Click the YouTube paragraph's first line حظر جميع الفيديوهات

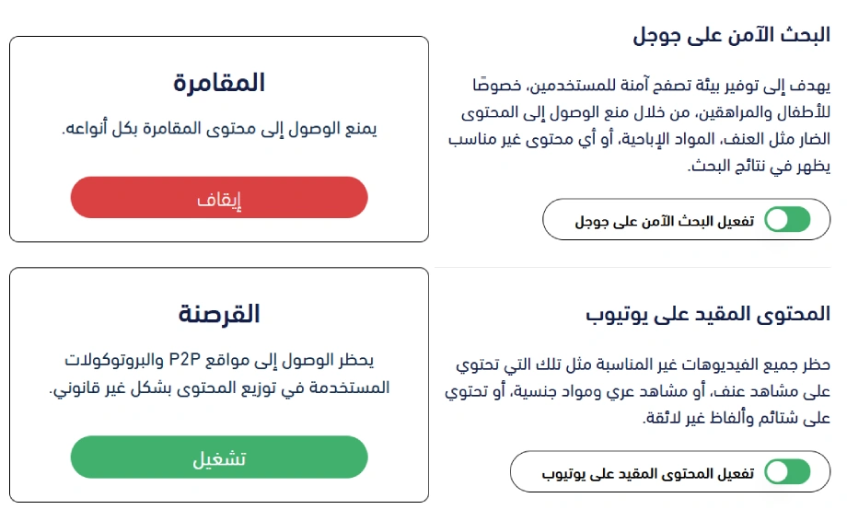coord(643,365)
